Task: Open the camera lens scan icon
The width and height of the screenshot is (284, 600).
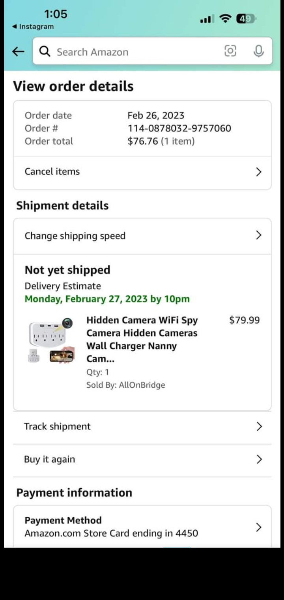Action: 230,51
